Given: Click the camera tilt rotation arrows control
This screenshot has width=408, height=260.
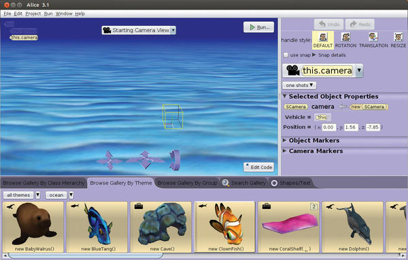Looking at the screenshot, I should [x=175, y=160].
